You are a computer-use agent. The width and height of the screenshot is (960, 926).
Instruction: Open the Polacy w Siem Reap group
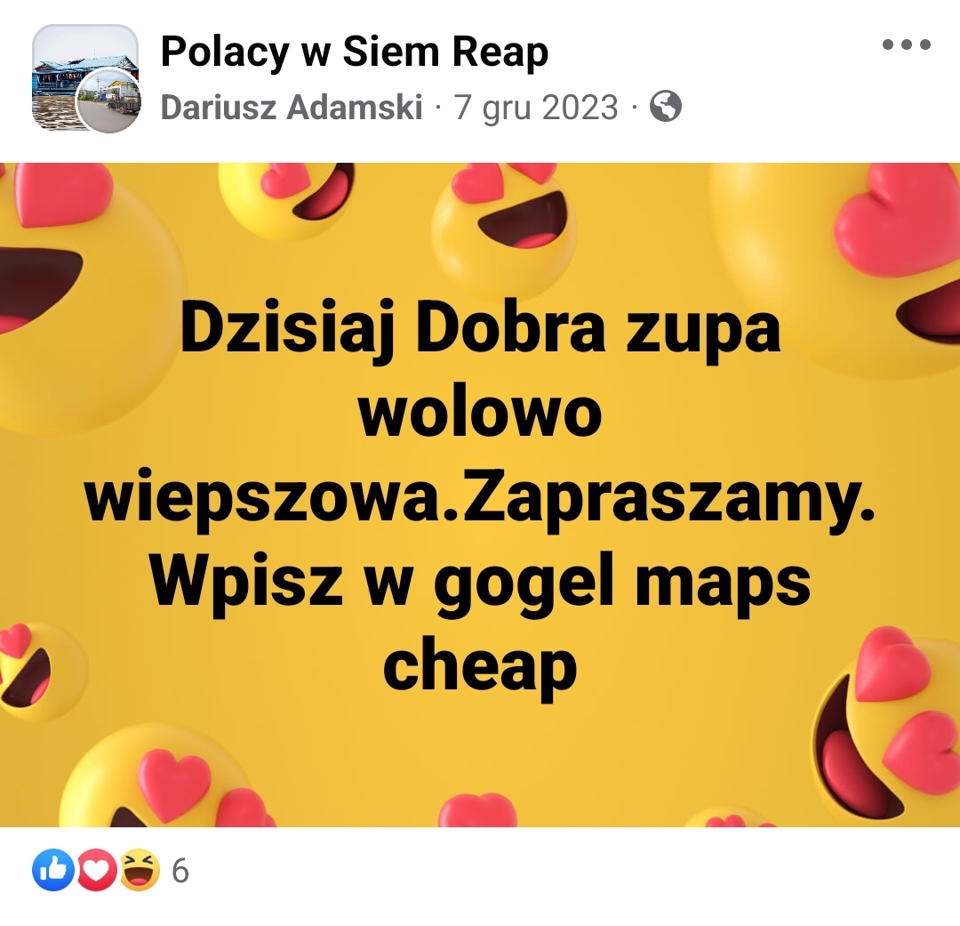(x=355, y=52)
